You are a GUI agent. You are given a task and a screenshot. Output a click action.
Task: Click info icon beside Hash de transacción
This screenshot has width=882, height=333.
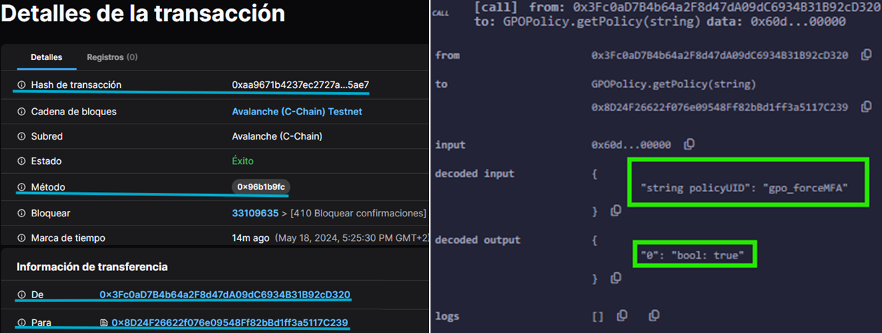(22, 85)
